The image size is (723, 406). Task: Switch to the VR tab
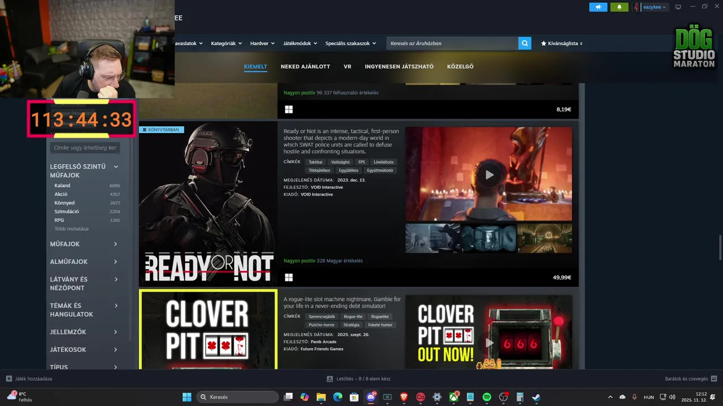tap(347, 67)
